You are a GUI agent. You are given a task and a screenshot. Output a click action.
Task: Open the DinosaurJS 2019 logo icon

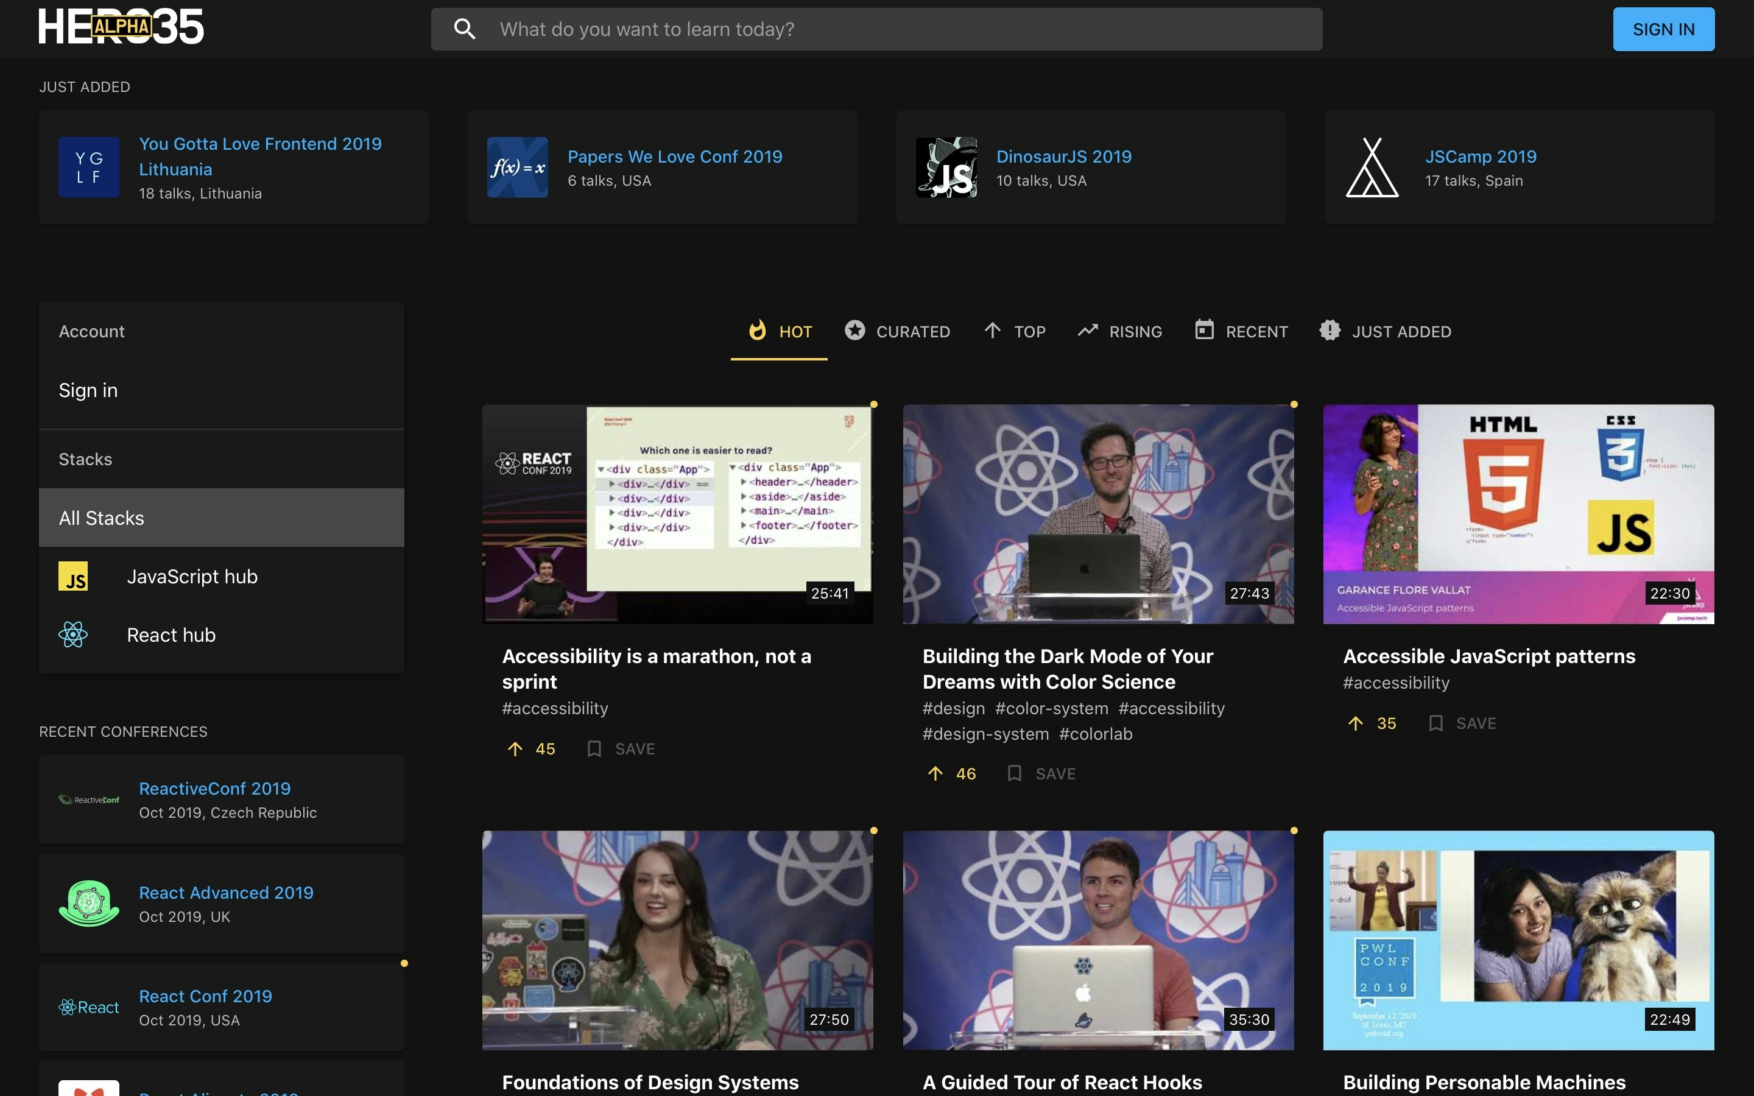point(946,167)
